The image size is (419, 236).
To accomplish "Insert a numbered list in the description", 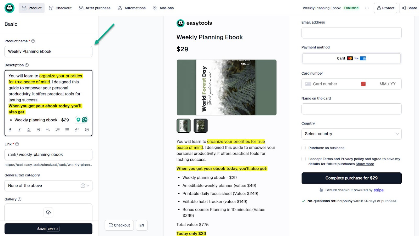I will (x=57, y=130).
